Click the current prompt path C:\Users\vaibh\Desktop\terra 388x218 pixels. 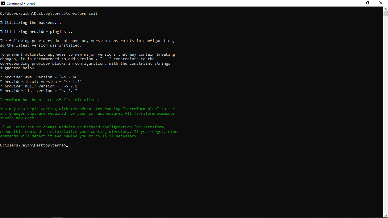32,145
